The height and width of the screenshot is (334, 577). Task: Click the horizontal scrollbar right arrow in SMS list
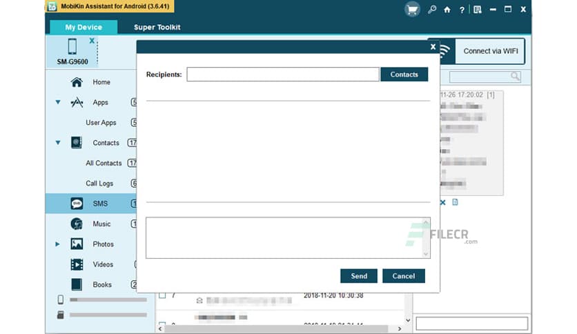(400, 328)
